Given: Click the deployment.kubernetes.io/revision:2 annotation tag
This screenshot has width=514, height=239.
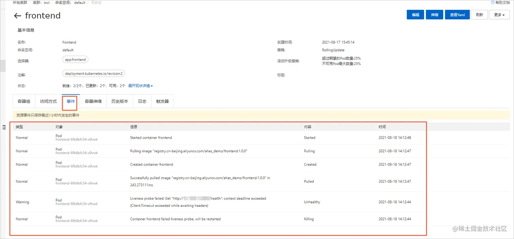Looking at the screenshot, I should tap(94, 74).
